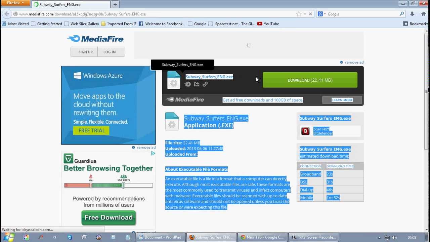Open the network icon in the system tray
This screenshot has width=430, height=242.
tap(387, 238)
